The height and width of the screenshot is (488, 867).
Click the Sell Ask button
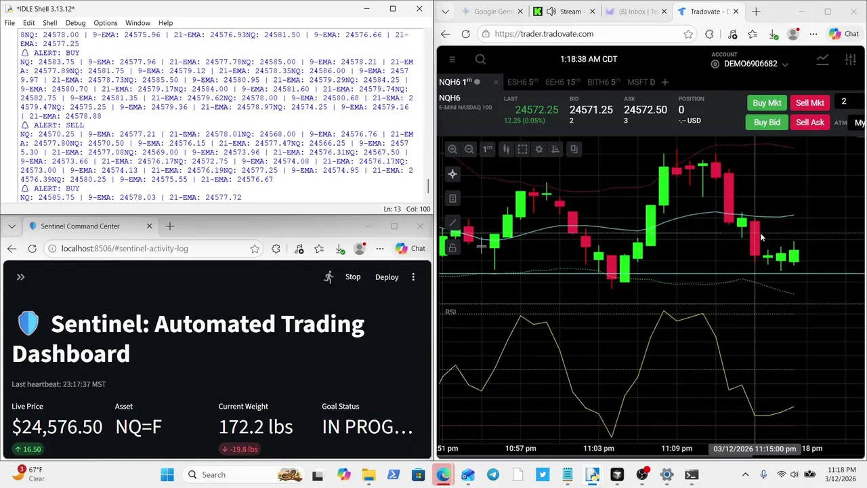(x=810, y=123)
